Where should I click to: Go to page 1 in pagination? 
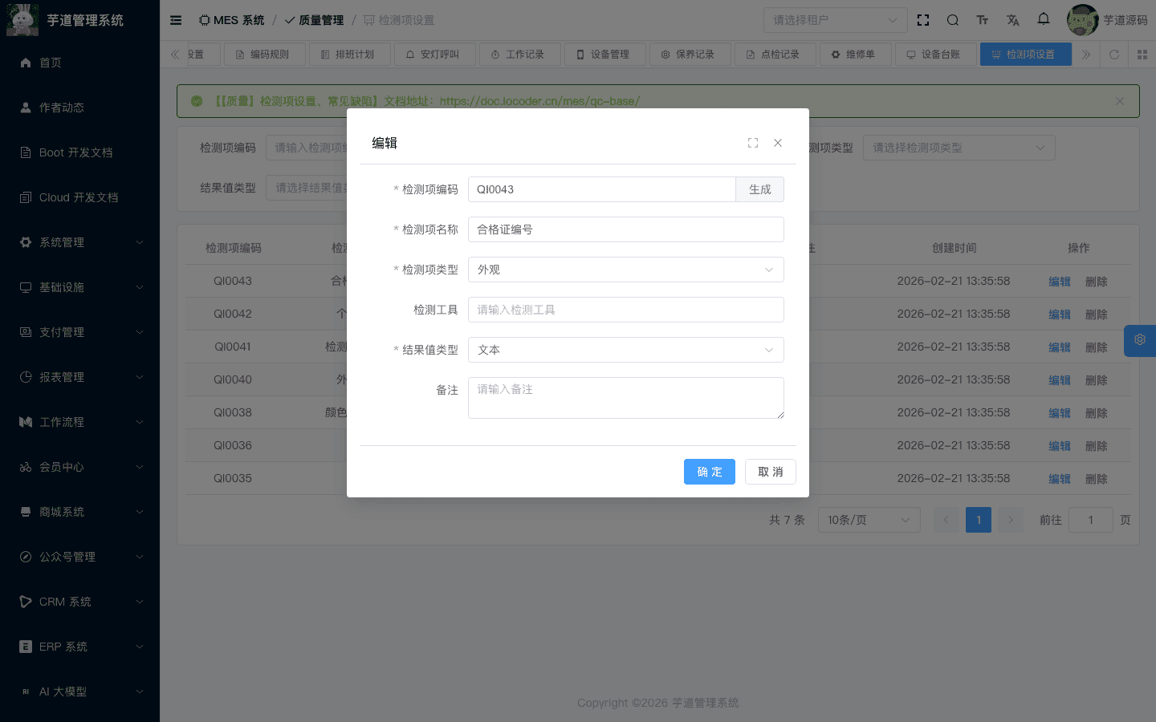pyautogui.click(x=979, y=520)
